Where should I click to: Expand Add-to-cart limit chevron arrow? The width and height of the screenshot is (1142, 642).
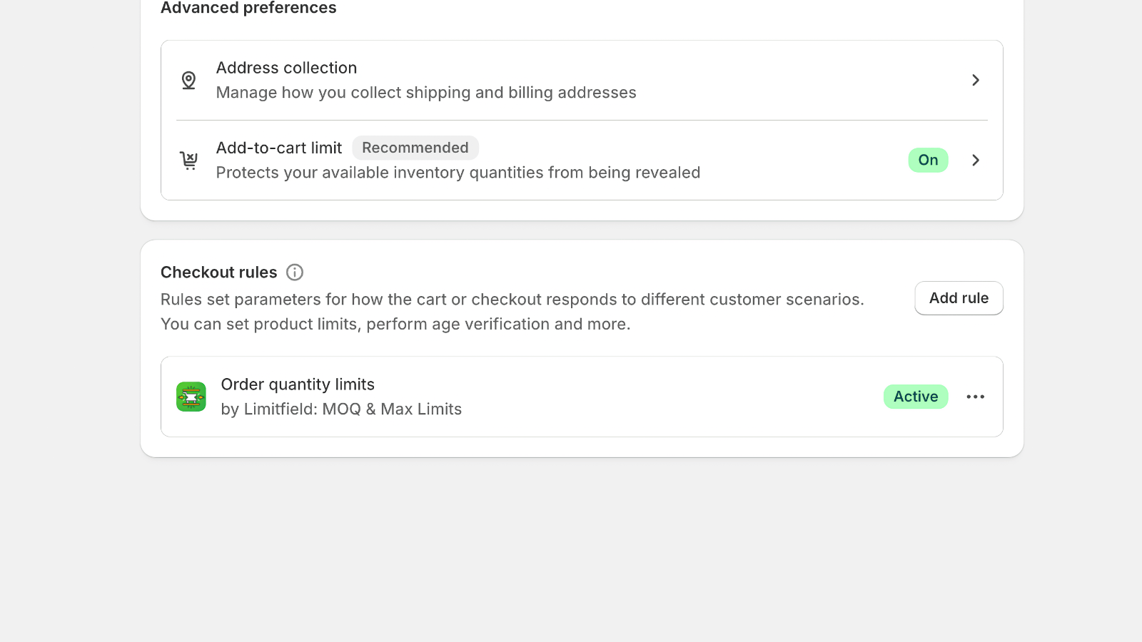[976, 160]
